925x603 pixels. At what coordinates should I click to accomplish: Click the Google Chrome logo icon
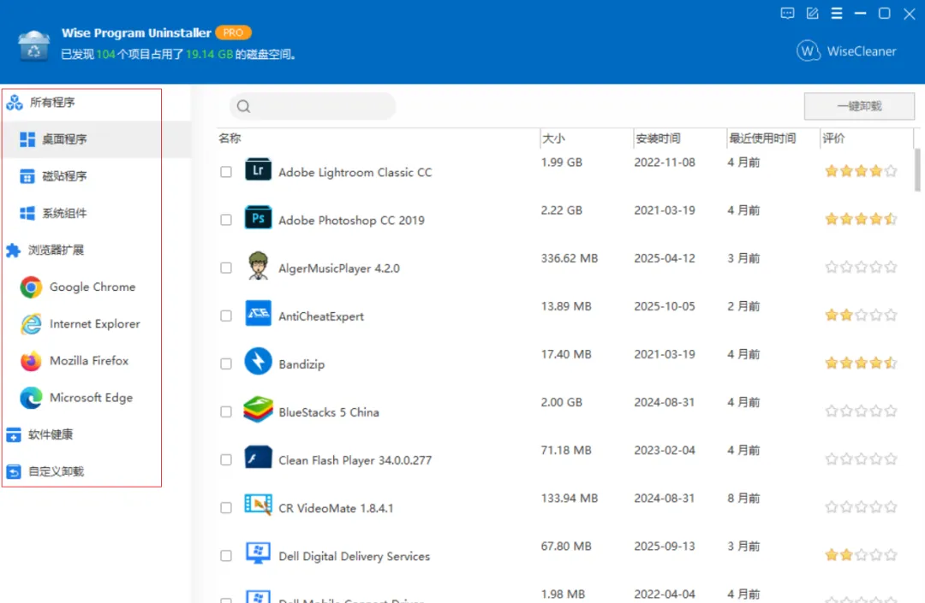point(31,287)
